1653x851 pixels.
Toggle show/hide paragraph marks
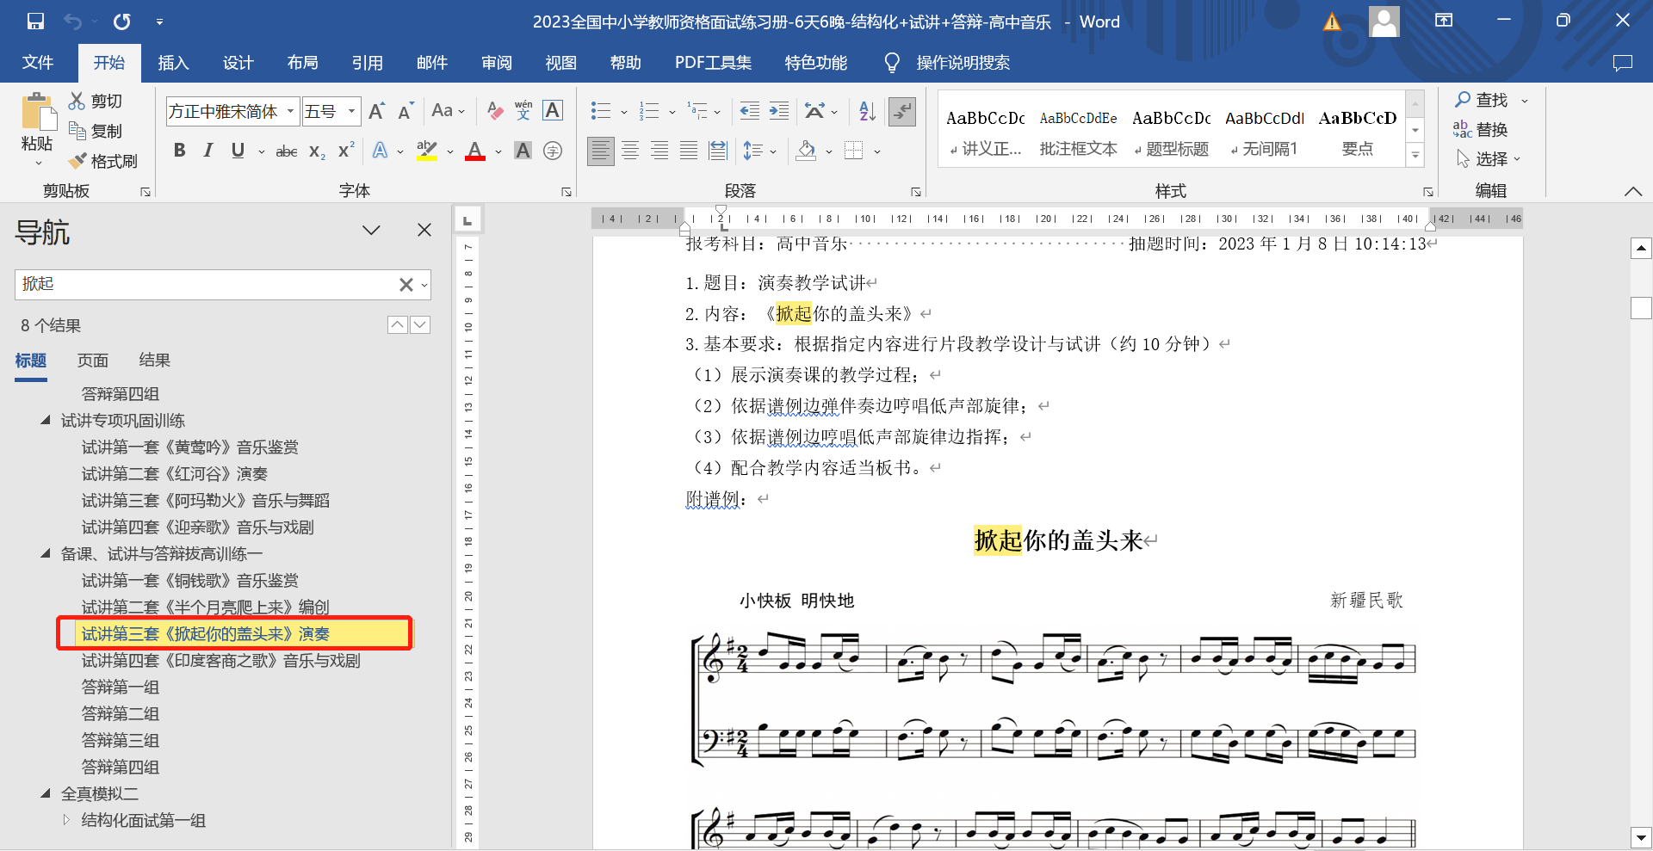(901, 111)
